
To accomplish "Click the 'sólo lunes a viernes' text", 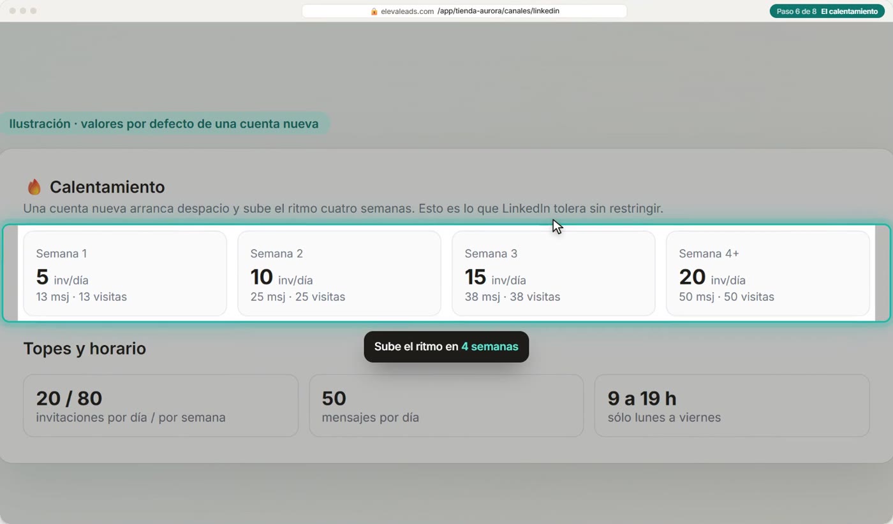I will 664,418.
